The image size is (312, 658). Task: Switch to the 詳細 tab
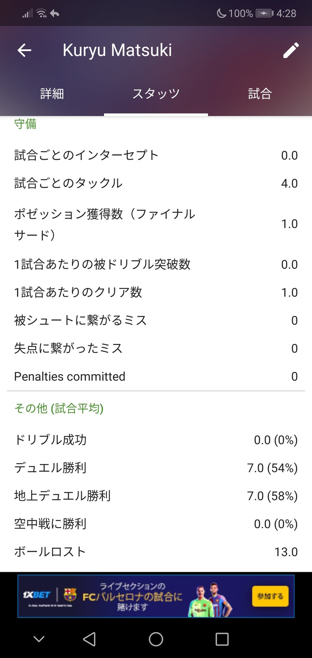(x=52, y=94)
